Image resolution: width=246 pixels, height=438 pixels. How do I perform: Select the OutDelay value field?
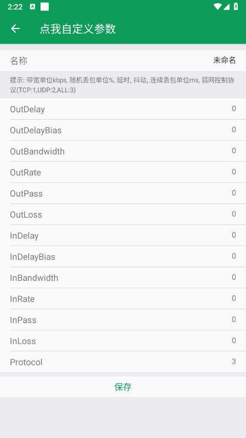point(234,109)
